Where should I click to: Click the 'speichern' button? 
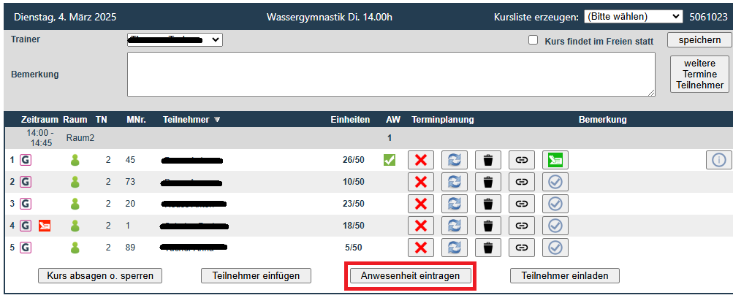point(699,40)
